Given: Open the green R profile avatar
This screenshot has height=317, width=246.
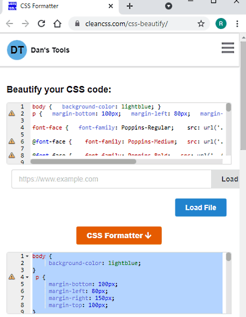Looking at the screenshot, I should pyautogui.click(x=221, y=24).
